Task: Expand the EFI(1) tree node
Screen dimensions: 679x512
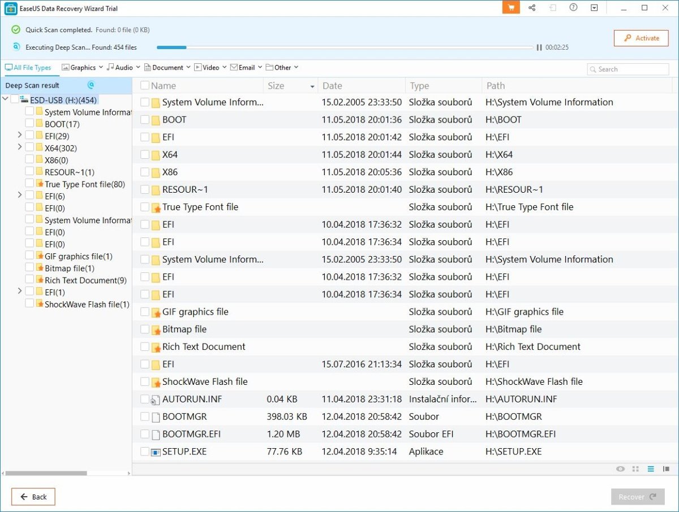Action: pyautogui.click(x=20, y=292)
